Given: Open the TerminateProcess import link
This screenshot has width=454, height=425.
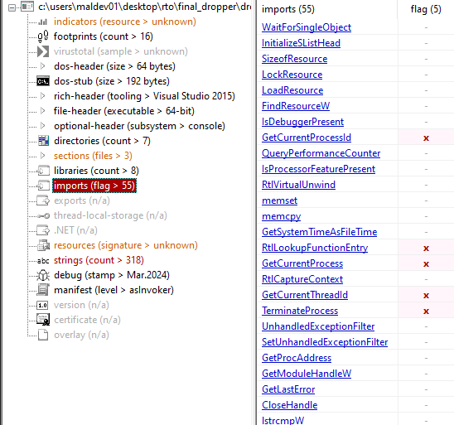Looking at the screenshot, I should 300,311.
